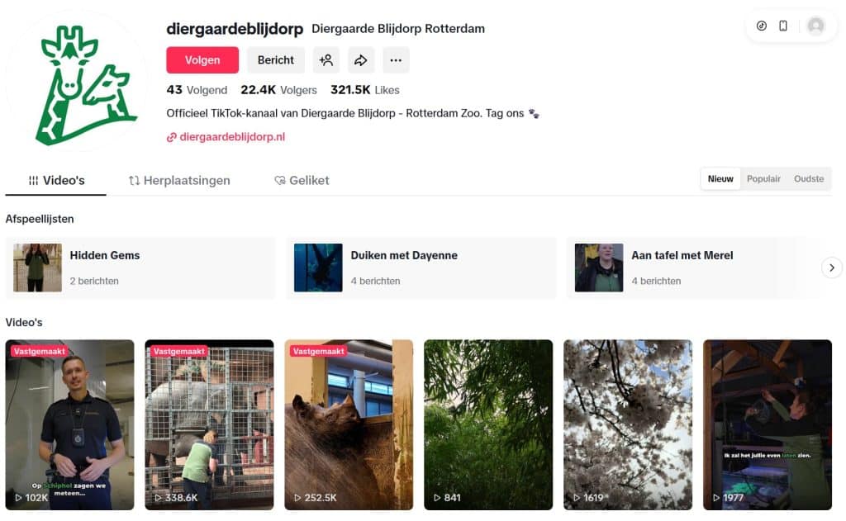Viewport: 846px width, 521px height.
Task: Click the TikTok coins icon top right
Action: (x=761, y=26)
